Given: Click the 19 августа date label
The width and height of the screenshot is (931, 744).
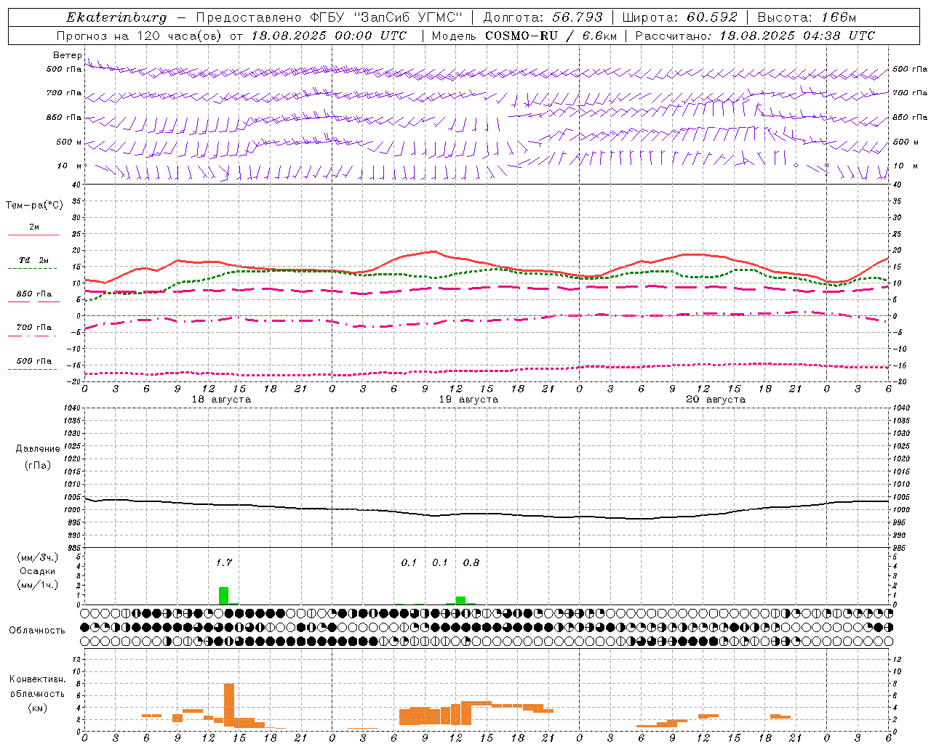Looking at the screenshot, I should 468,400.
